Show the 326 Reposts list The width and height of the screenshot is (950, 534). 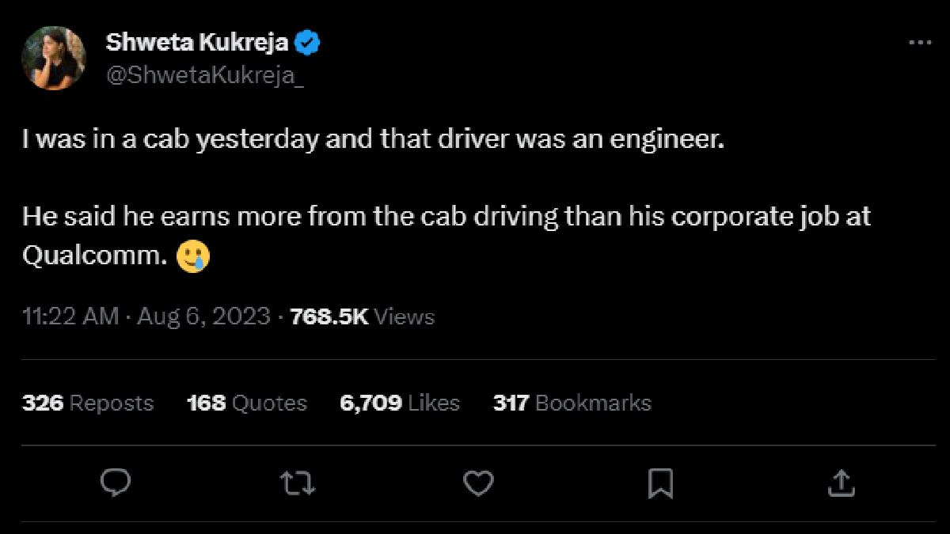pos(88,403)
